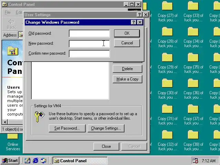Image resolution: width=220 pixels, height=165 pixels.
Task: Click the New password input field
Action: 89,44
